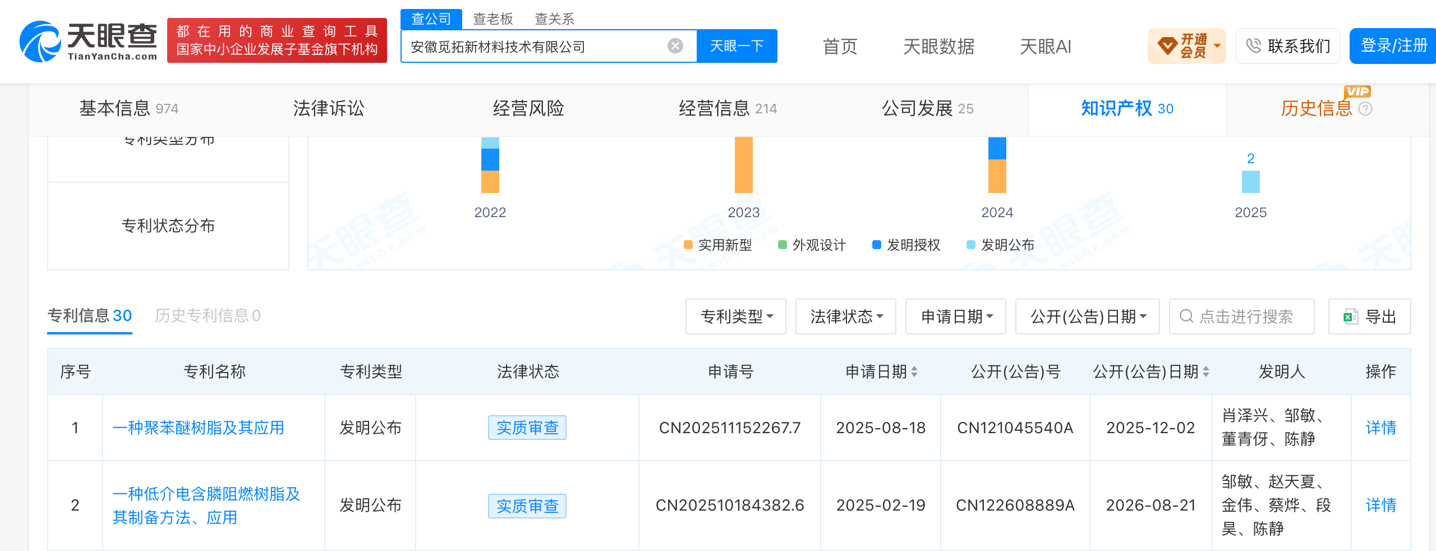Open the 知识产权 tab
This screenshot has height=551, width=1436.
pos(1127,109)
